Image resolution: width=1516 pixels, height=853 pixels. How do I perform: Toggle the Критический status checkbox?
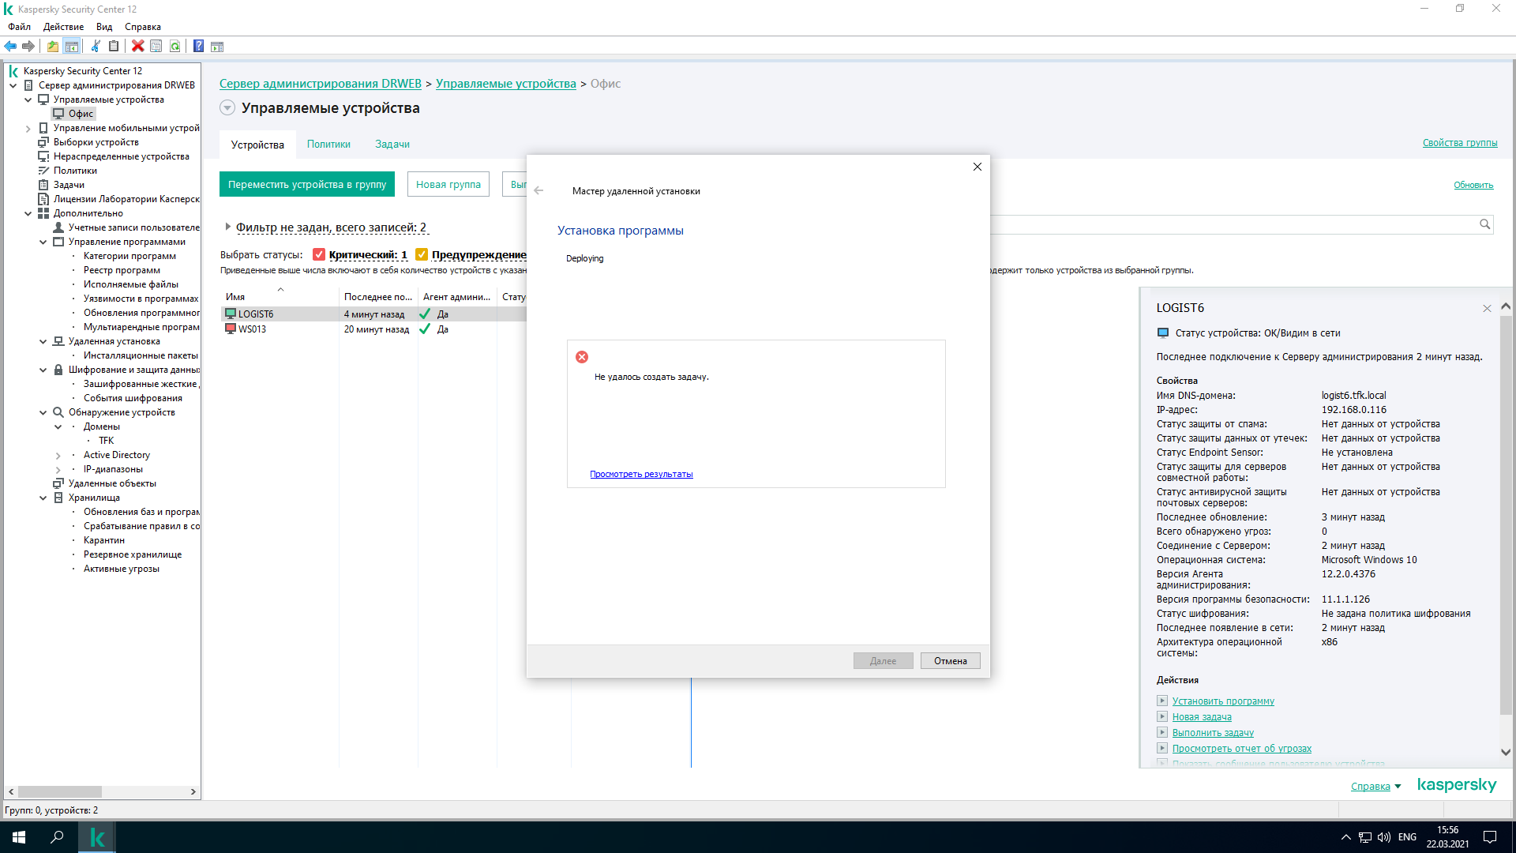pyautogui.click(x=319, y=254)
